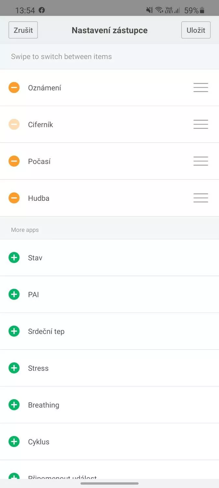This screenshot has width=219, height=488.
Task: Add Stav with the green plus icon
Action: (14, 258)
